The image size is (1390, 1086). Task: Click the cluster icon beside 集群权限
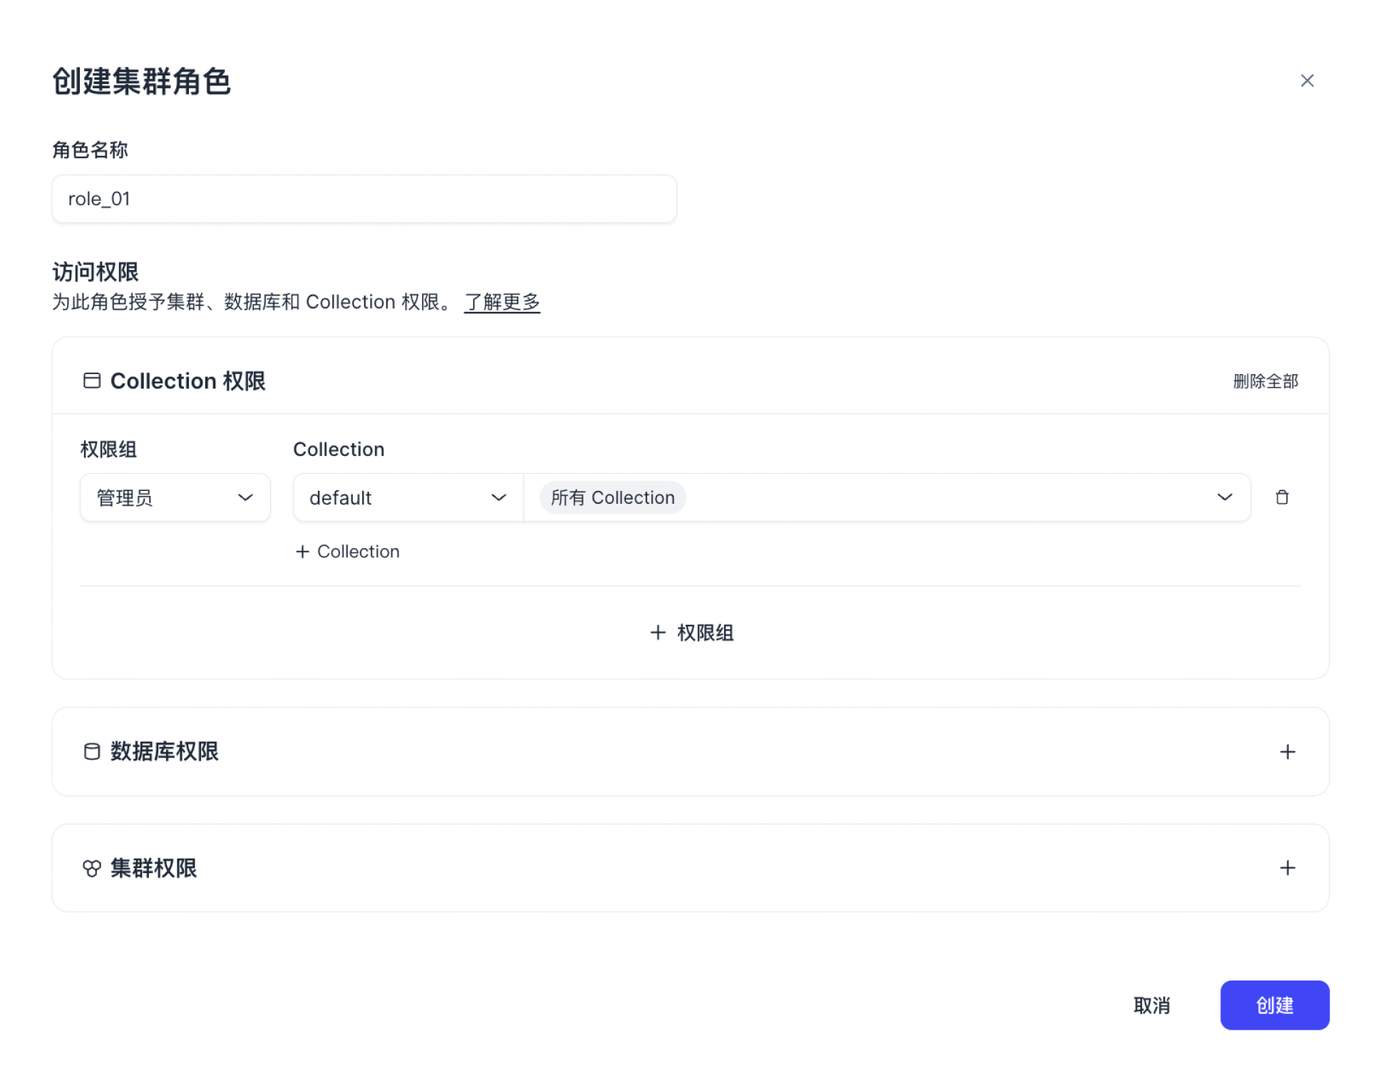[91, 868]
